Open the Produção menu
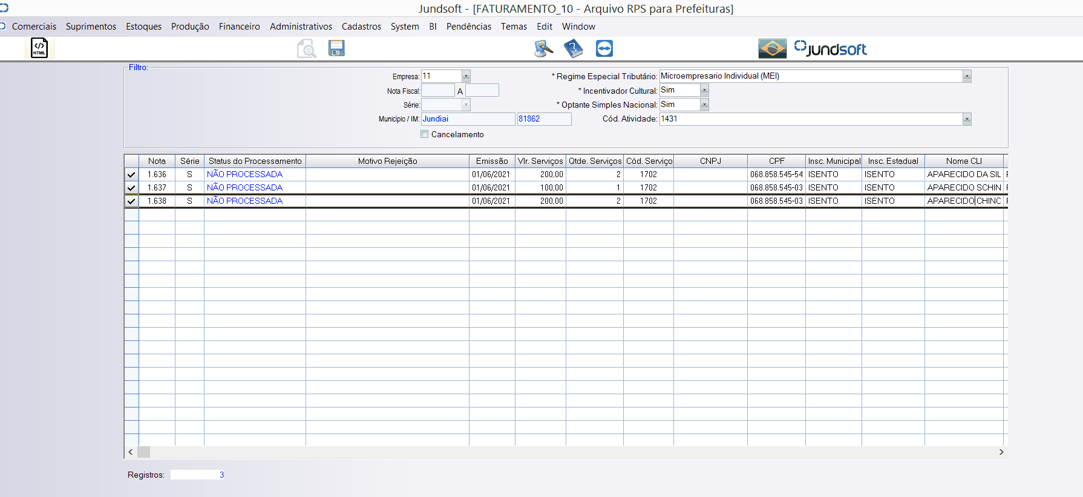Viewport: 1083px width, 497px height. (190, 27)
